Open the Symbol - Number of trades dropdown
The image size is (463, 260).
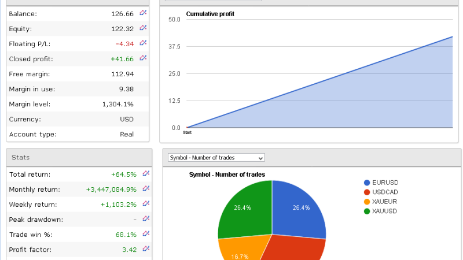(x=216, y=157)
